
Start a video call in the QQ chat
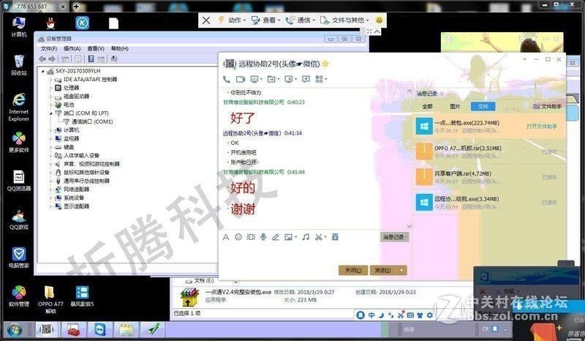tap(241, 79)
